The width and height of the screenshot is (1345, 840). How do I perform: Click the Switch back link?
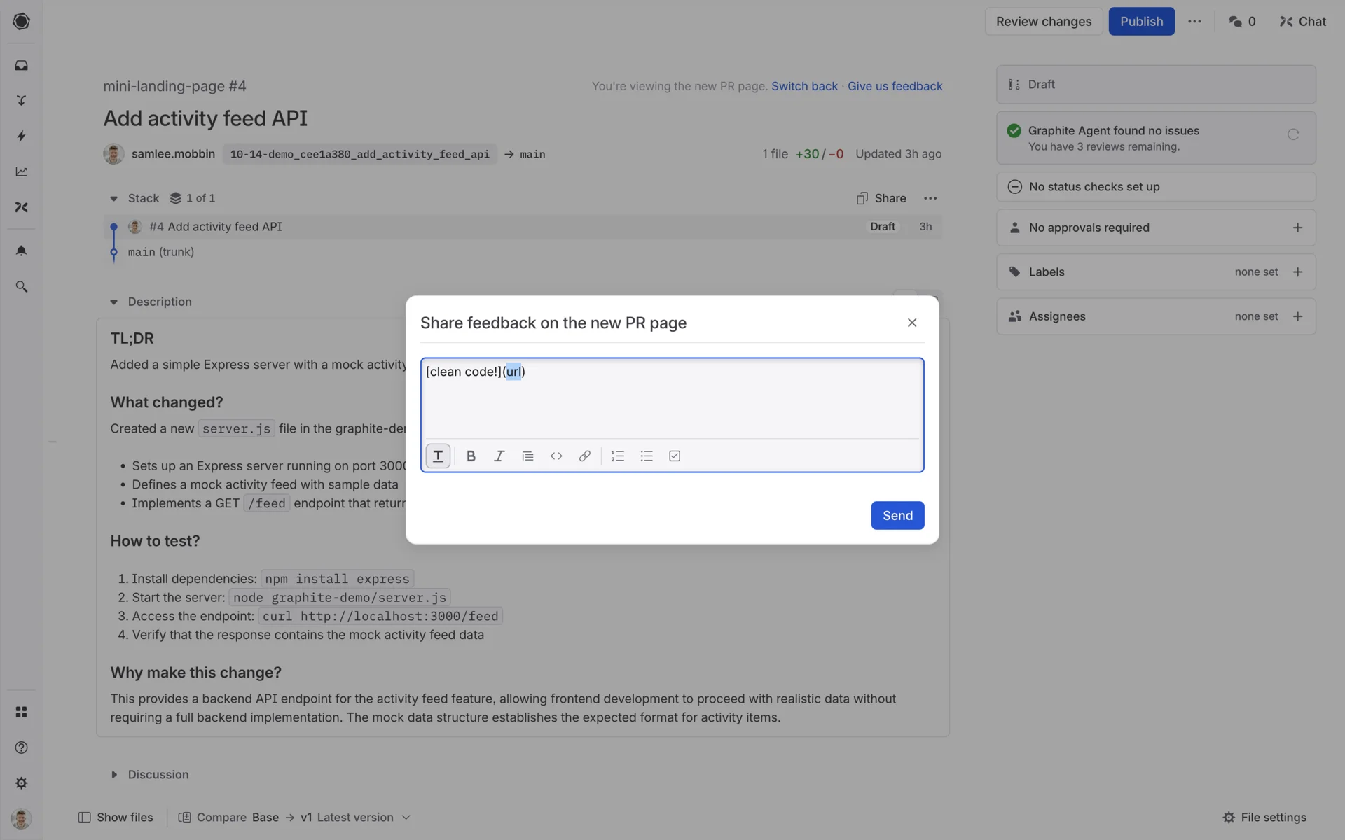(804, 86)
